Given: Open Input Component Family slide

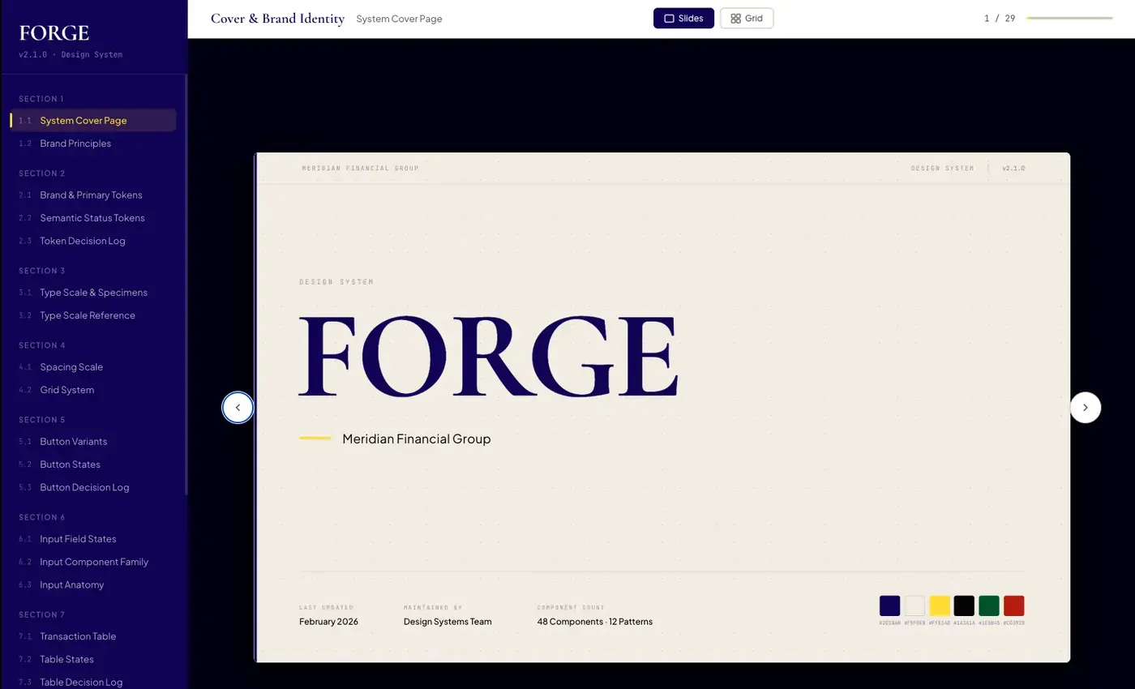Looking at the screenshot, I should click(x=93, y=561).
